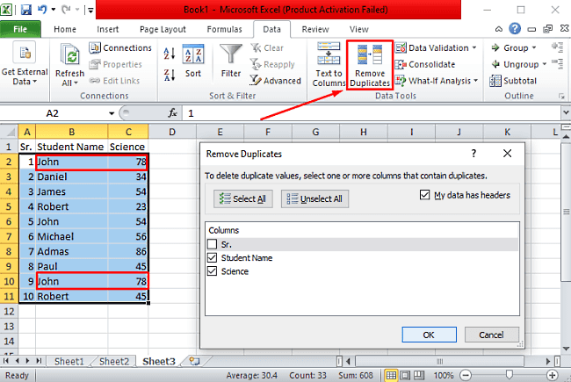
Task: Insert Subtotal via ribbon
Action: click(514, 81)
